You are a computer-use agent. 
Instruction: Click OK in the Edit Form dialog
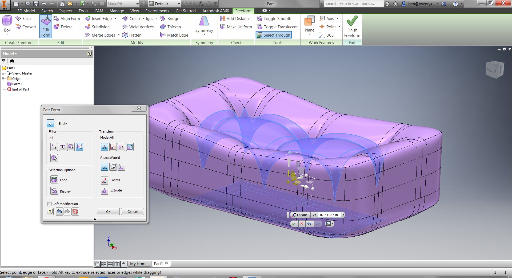coord(108,212)
